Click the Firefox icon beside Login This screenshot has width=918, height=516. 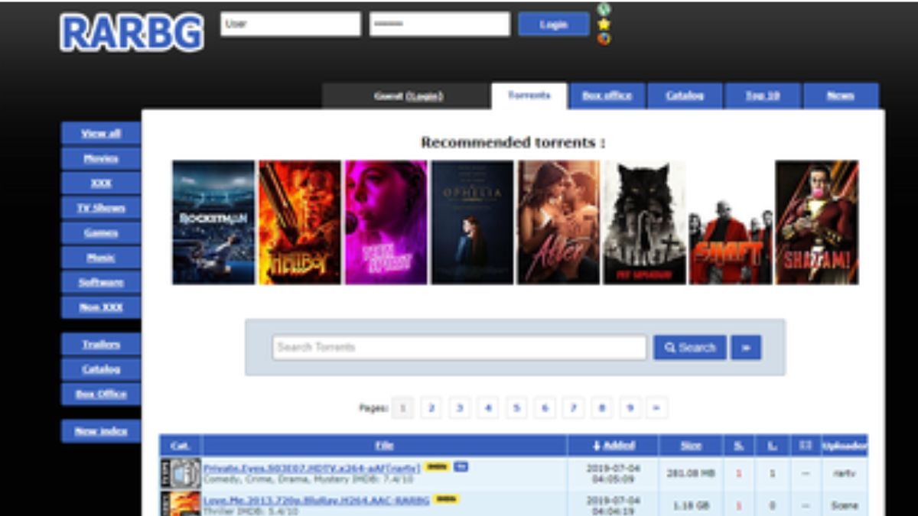click(x=604, y=38)
